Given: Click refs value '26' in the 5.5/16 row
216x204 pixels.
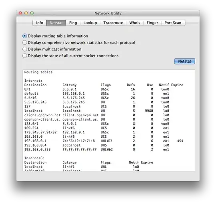Looking at the screenshot, I should click(133, 98).
